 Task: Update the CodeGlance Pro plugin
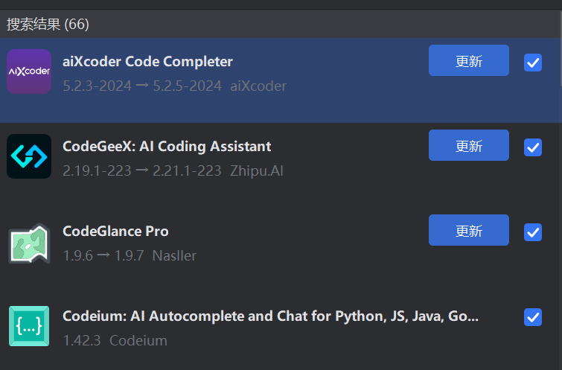tap(469, 230)
